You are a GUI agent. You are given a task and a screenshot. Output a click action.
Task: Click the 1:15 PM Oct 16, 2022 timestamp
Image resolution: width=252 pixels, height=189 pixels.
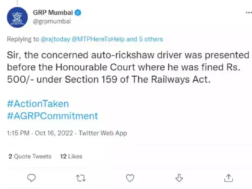[40, 133]
